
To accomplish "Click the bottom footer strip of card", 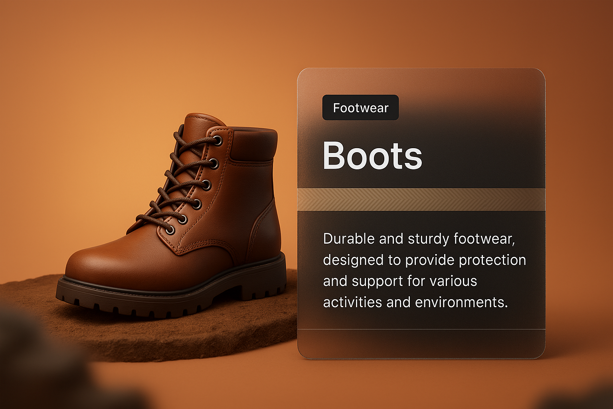I will coord(421,343).
